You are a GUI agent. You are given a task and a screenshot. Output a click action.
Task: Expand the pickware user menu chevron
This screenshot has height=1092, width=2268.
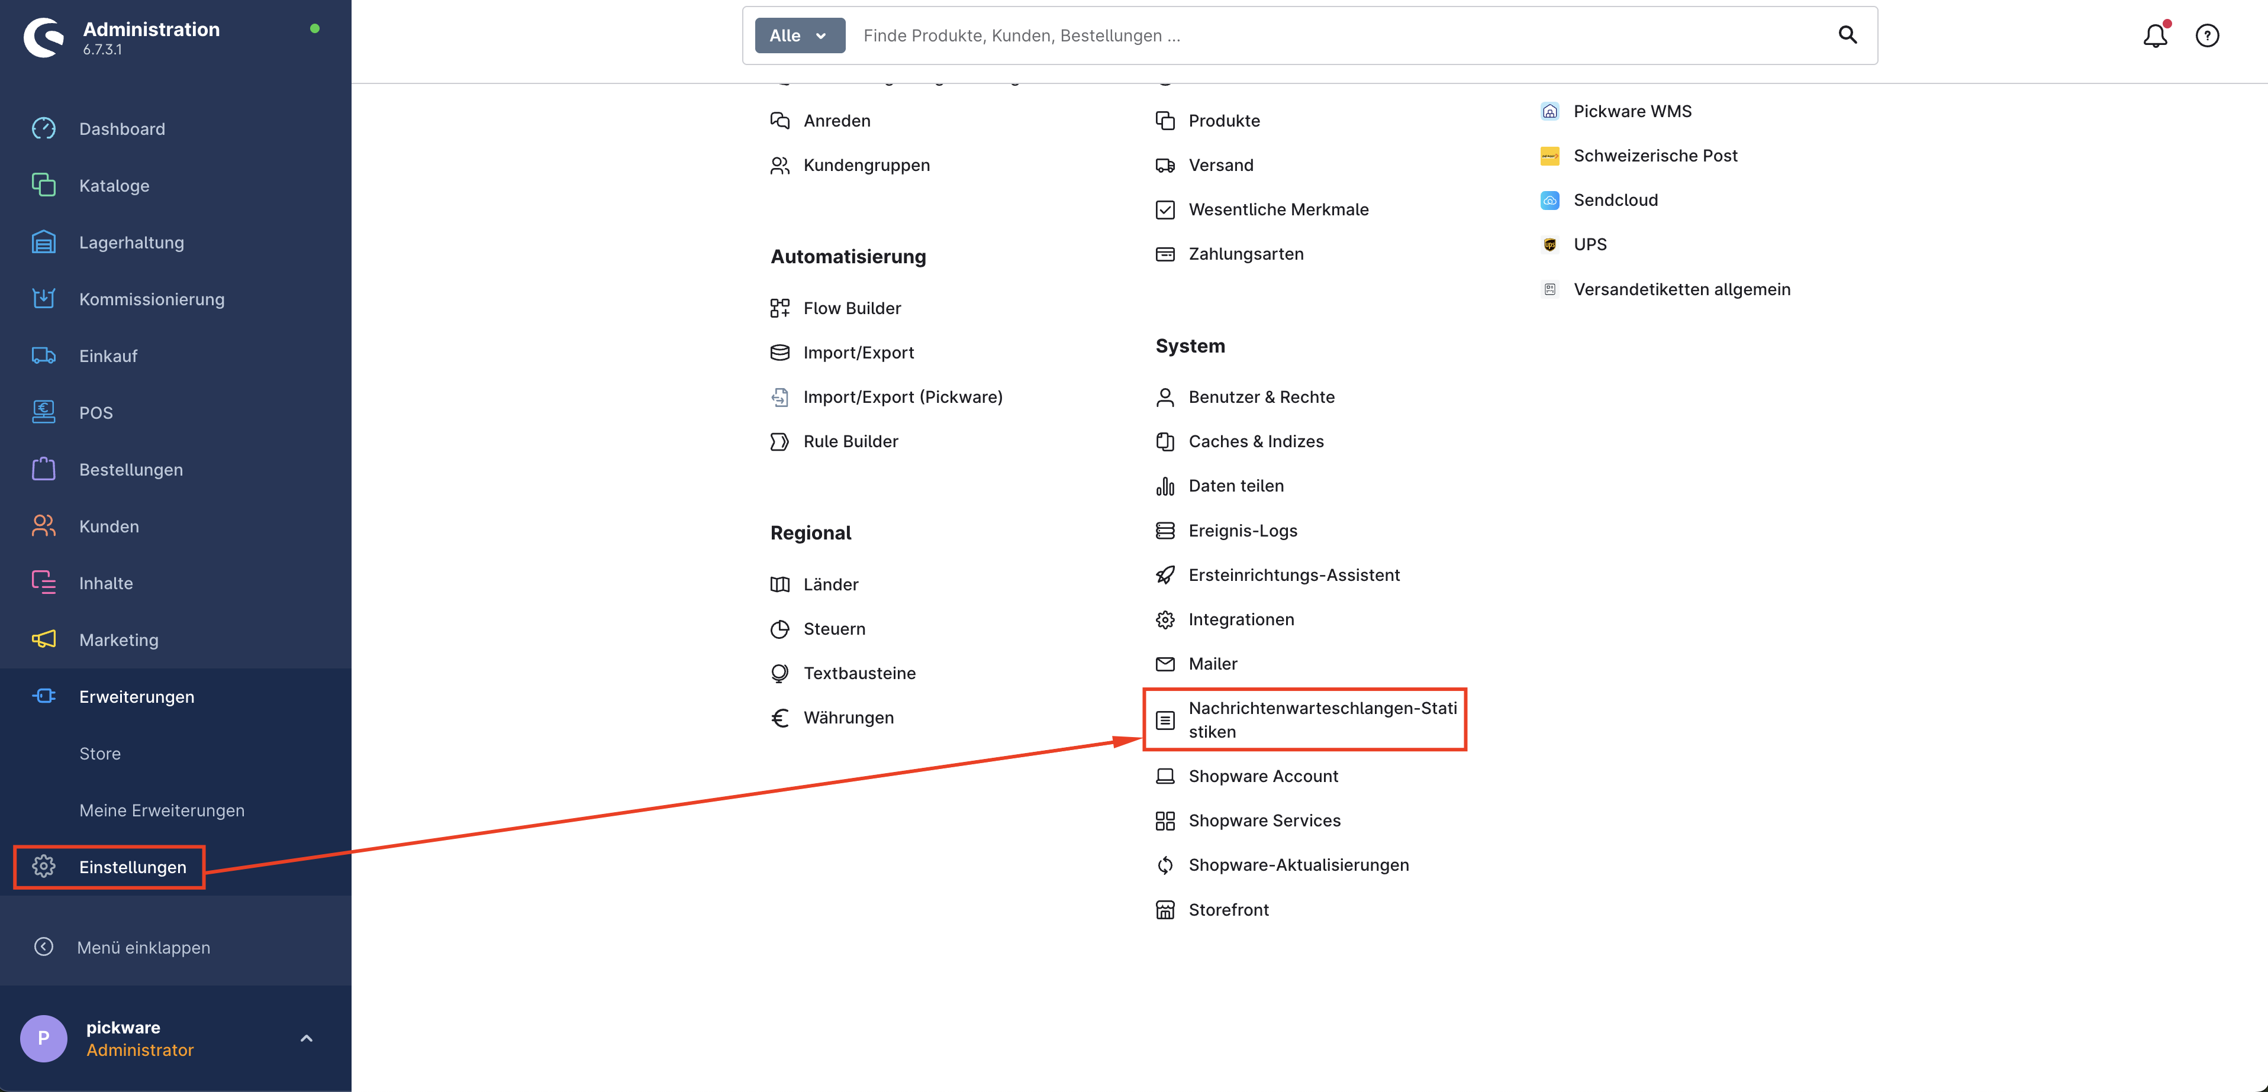pos(307,1038)
